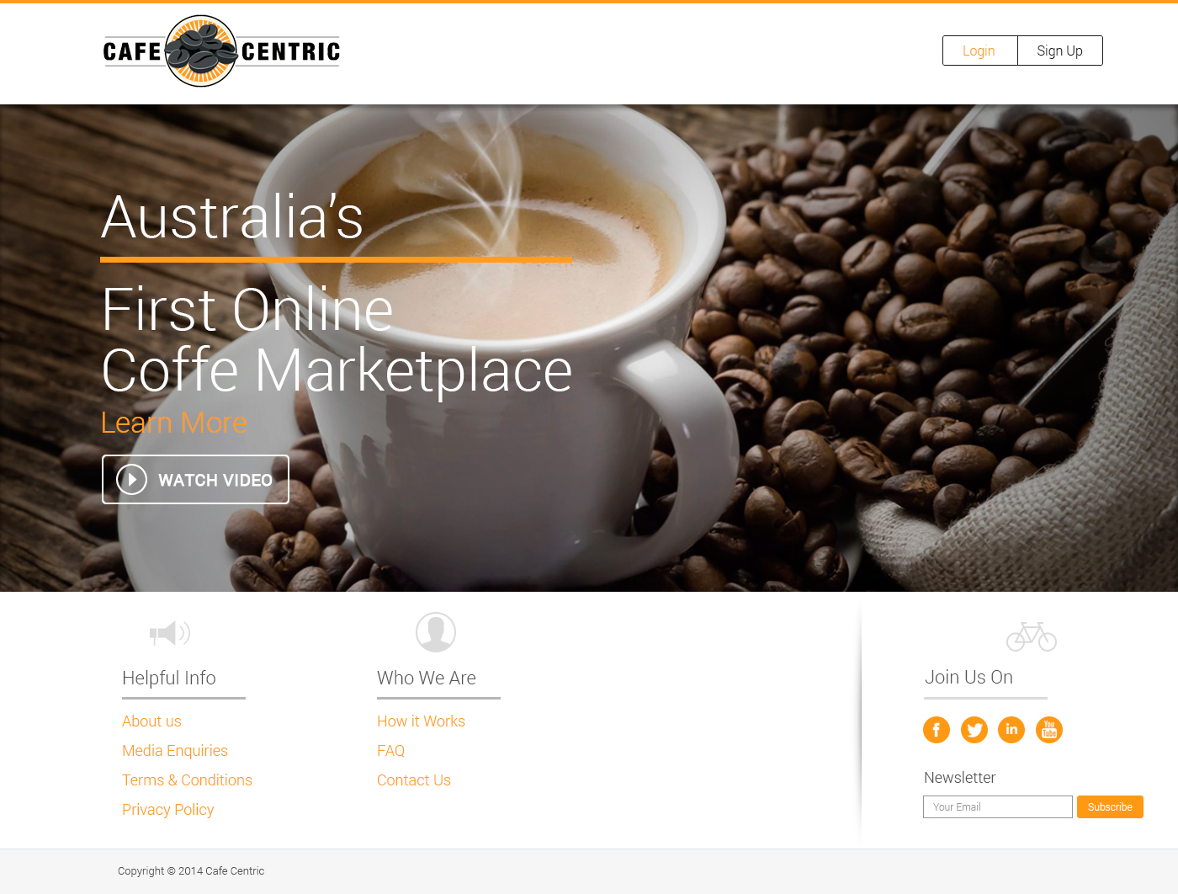Screen dimensions: 1178x894
Task: Open the Facebook social icon
Action: 937,730
